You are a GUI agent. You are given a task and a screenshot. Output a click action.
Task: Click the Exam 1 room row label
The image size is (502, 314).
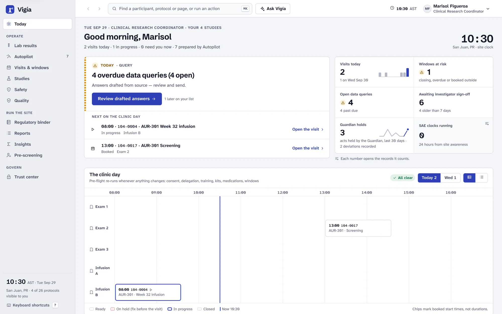click(x=99, y=207)
